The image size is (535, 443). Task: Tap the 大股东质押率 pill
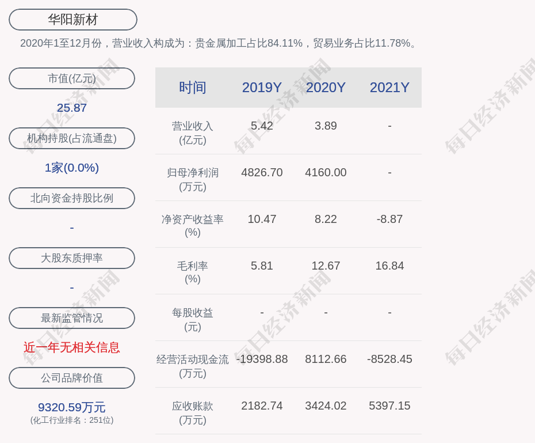point(72,258)
